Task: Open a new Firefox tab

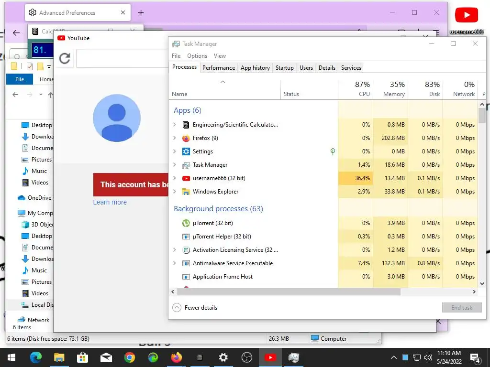Action: click(141, 13)
